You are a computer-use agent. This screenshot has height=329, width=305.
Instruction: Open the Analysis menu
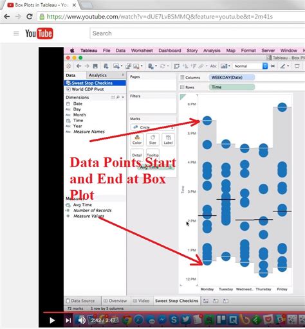point(212,51)
